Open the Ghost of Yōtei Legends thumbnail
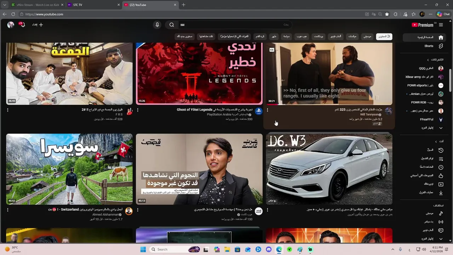Screen dimensions: 453x255 199,74
